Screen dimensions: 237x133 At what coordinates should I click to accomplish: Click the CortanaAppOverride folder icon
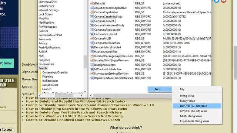tap(40, 72)
